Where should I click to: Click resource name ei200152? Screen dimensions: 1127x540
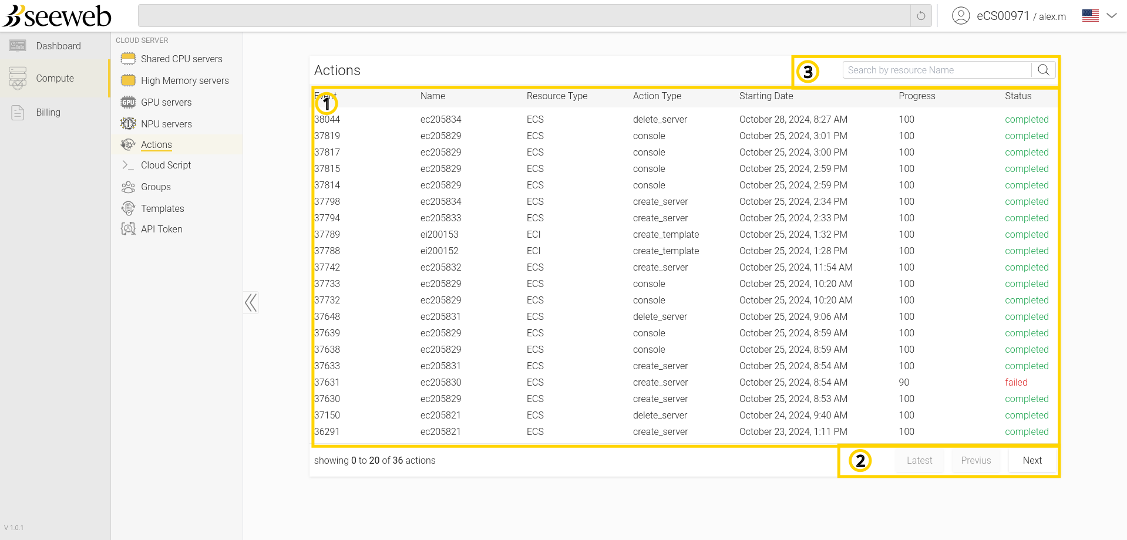(x=439, y=251)
